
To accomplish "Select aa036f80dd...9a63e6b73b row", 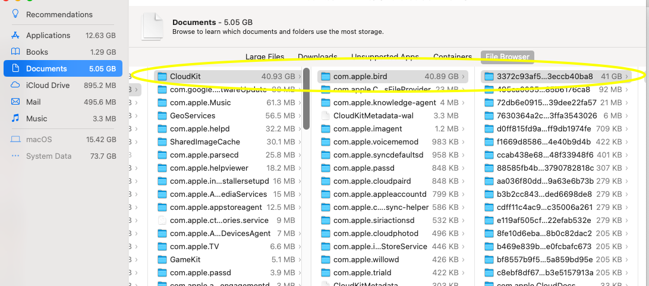I will [x=556, y=181].
